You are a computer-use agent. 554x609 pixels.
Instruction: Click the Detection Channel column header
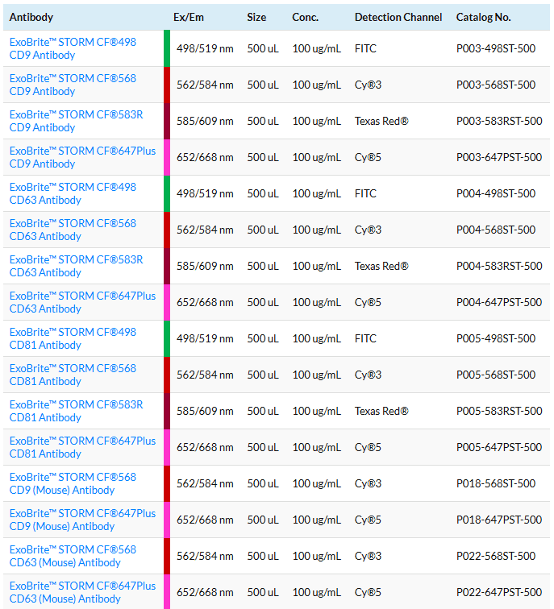click(398, 17)
